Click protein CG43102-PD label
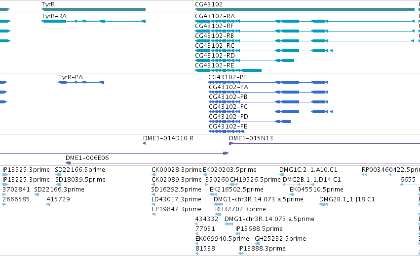 (x=228, y=117)
